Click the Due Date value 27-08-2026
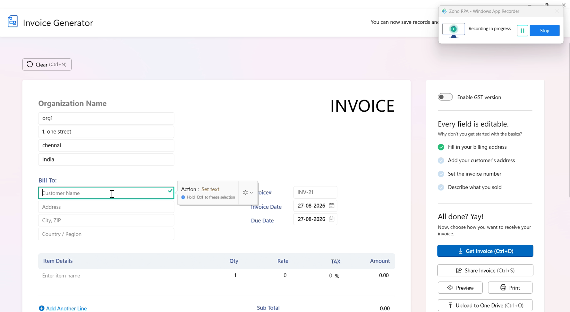This screenshot has height=312, width=570. point(311,219)
